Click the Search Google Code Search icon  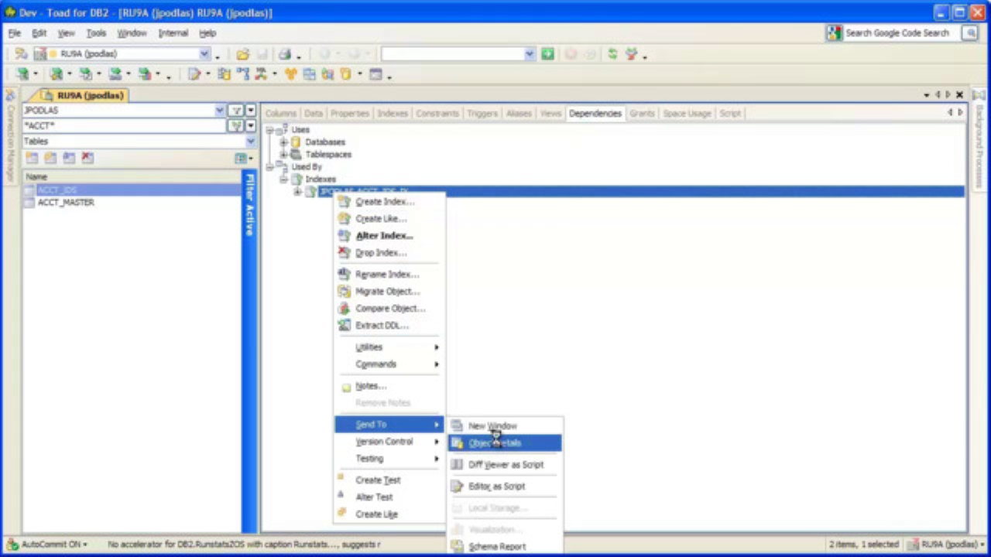pyautogui.click(x=833, y=32)
